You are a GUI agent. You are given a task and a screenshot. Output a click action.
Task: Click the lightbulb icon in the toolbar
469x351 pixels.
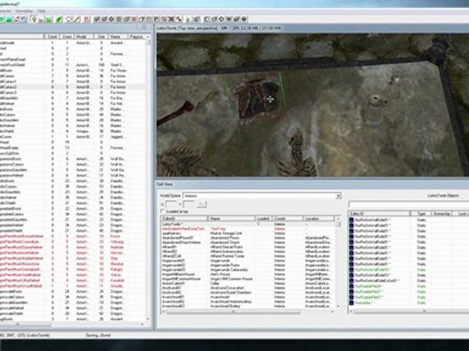(34, 19)
